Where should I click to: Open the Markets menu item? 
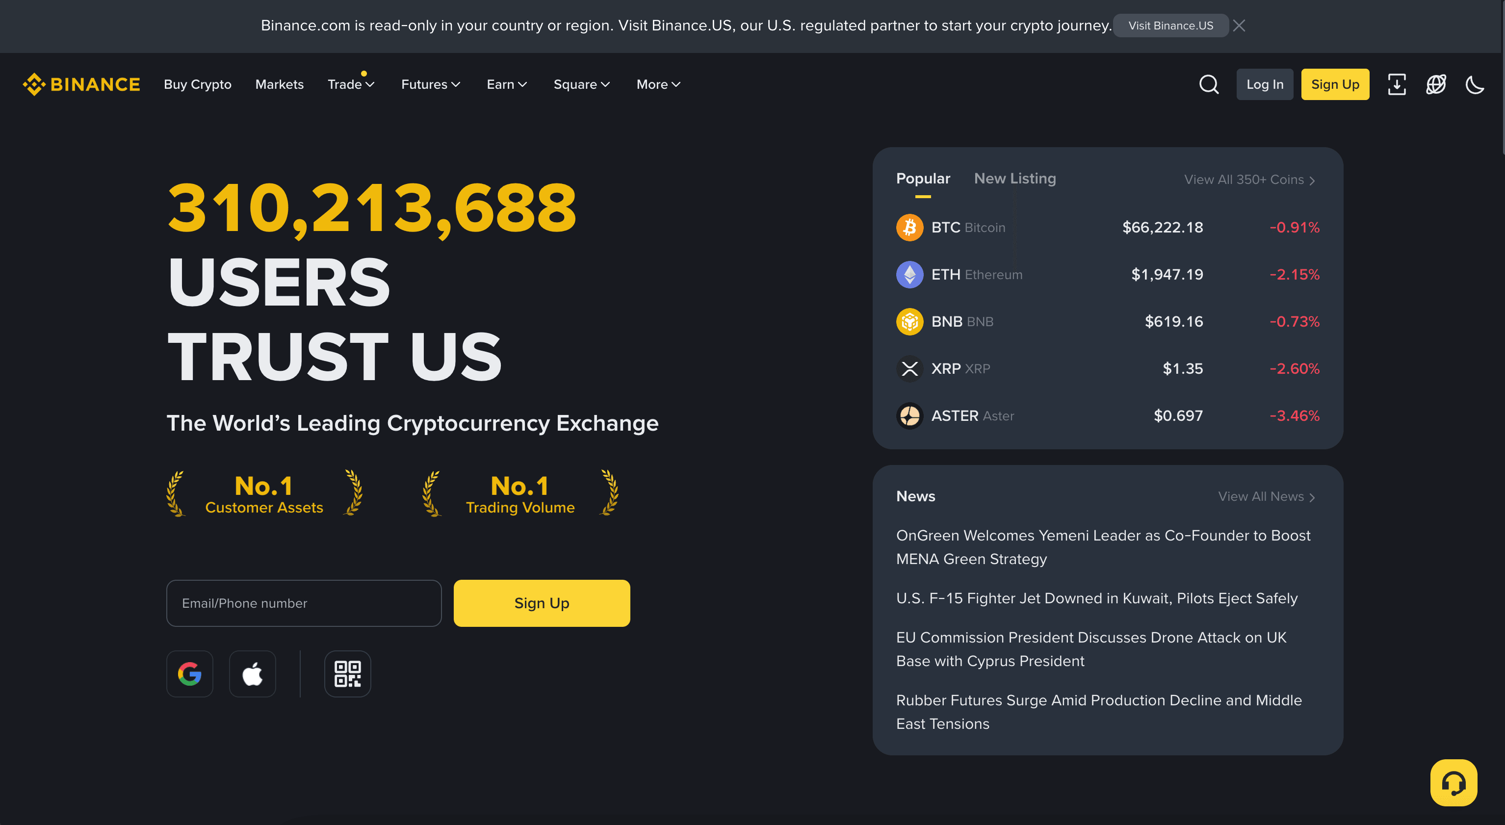pos(279,84)
